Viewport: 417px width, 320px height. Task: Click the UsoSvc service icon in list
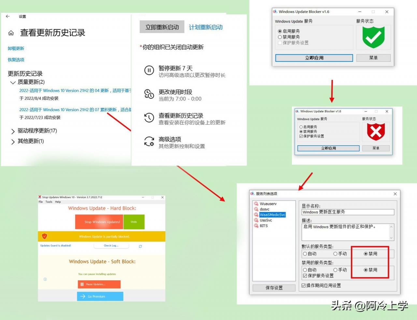256,220
